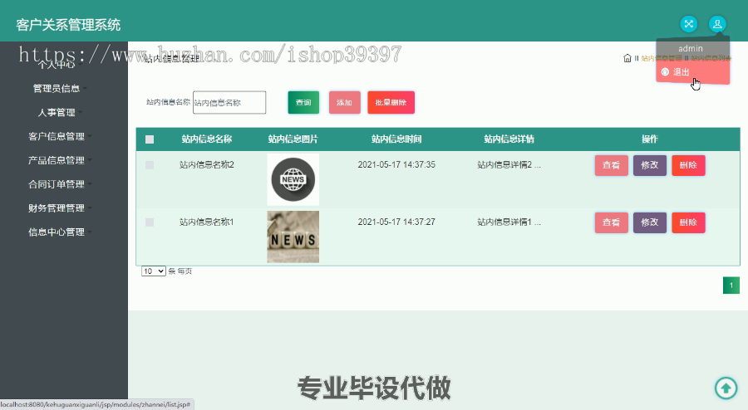Click the 操作 column header
Screen dimensions: 748x410
click(650, 139)
